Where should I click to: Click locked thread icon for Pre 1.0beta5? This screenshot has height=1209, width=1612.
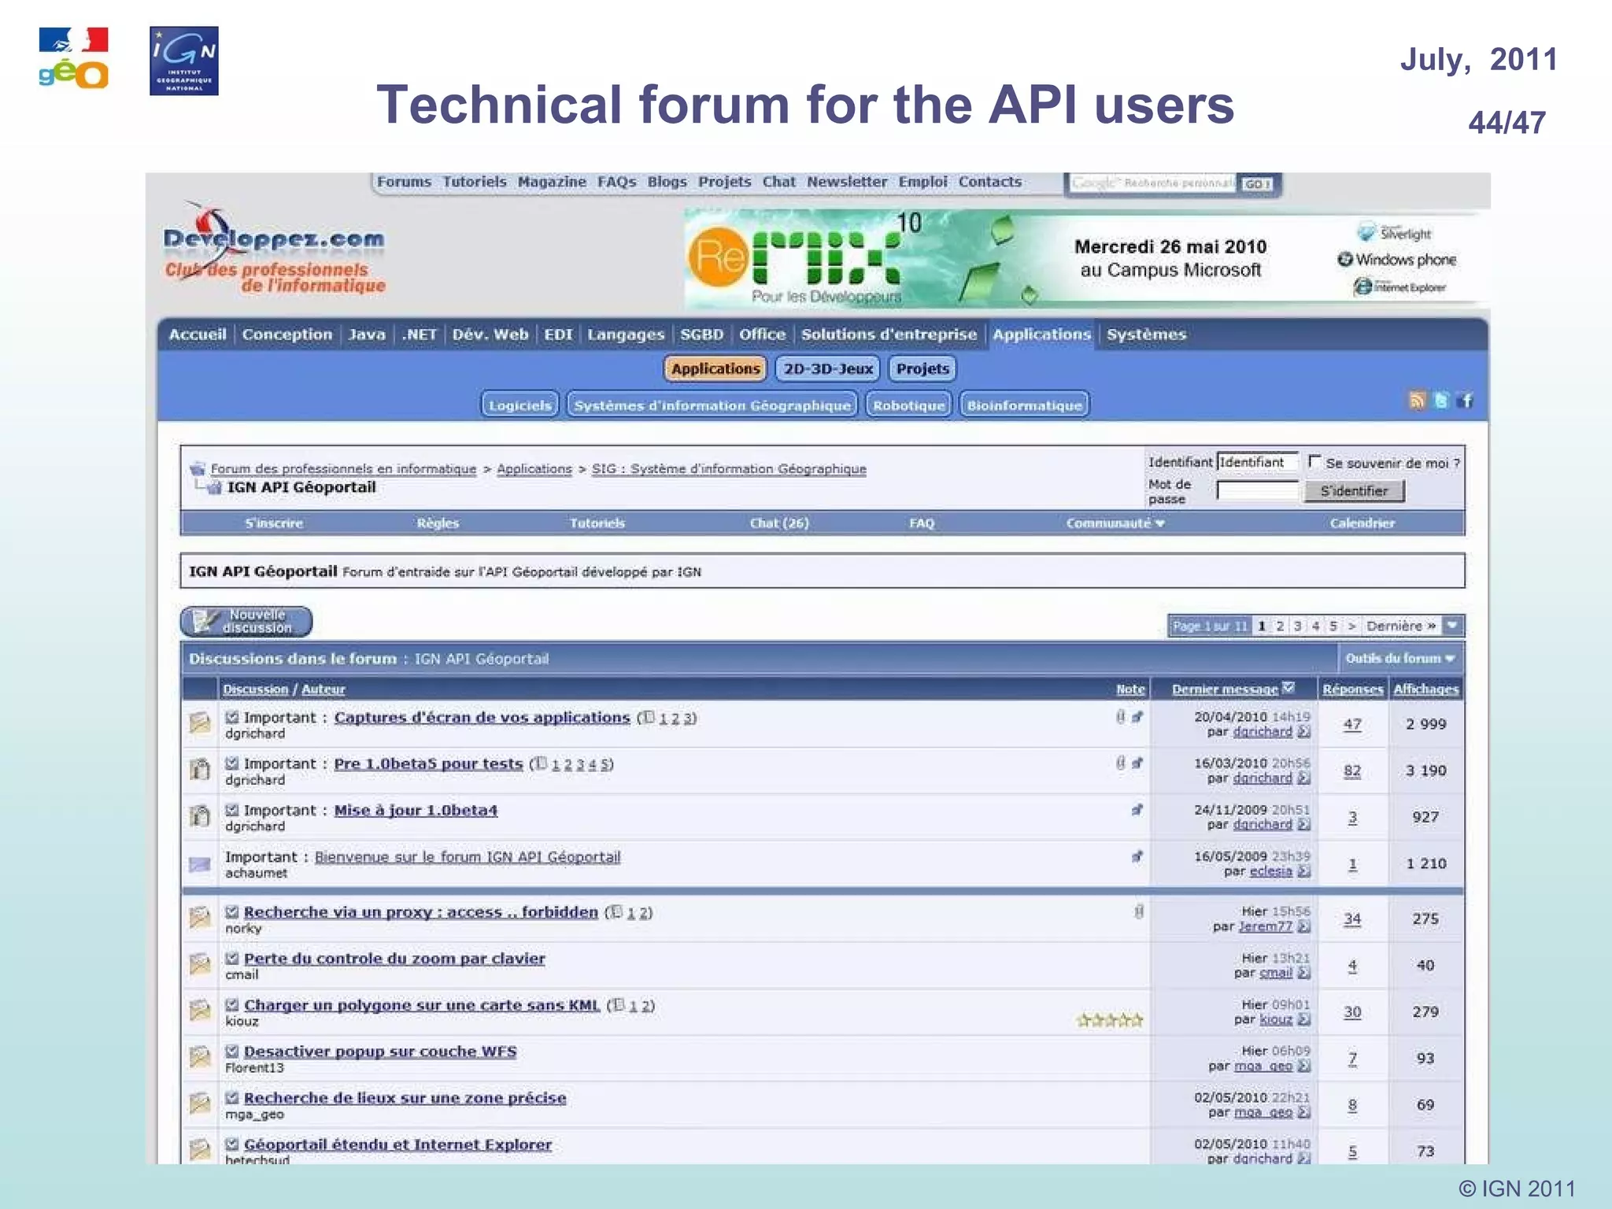tap(200, 769)
